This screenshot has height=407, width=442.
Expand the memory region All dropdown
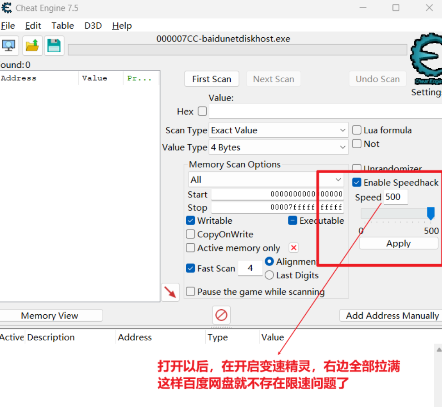pyautogui.click(x=266, y=180)
